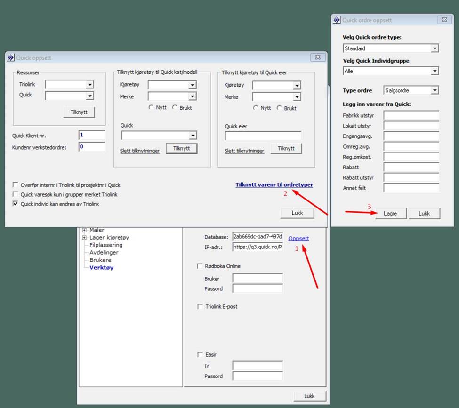The image size is (459, 408).
Task: Enable Overfør internnr i Triolink til prosjektnr
Action: point(15,184)
